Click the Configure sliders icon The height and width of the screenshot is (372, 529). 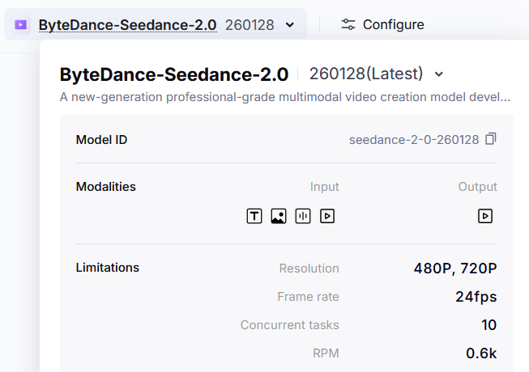(348, 24)
